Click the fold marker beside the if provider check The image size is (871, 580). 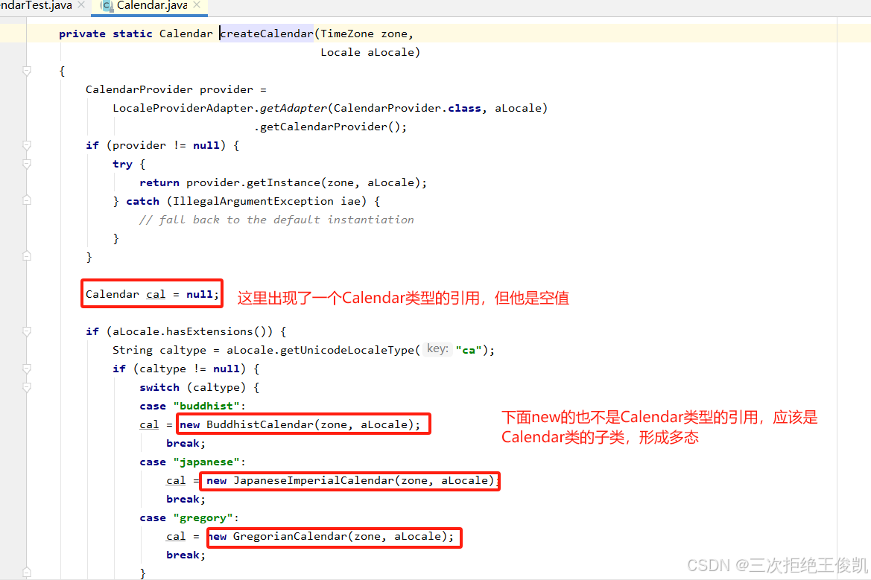pyautogui.click(x=26, y=146)
